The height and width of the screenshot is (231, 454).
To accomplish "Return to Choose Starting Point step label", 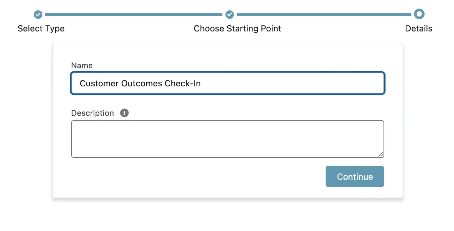I will 237,28.
